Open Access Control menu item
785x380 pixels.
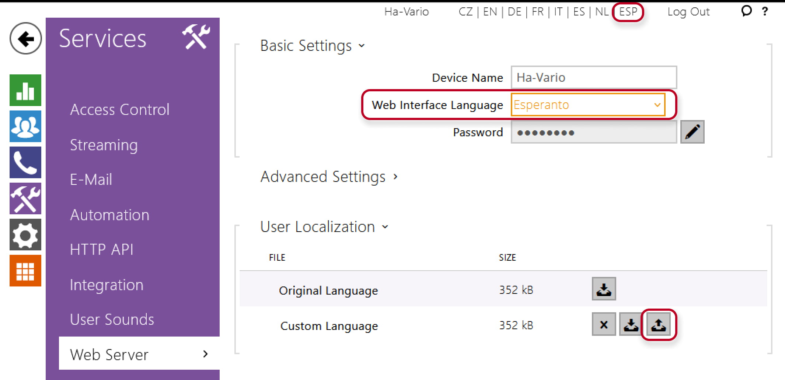[120, 109]
